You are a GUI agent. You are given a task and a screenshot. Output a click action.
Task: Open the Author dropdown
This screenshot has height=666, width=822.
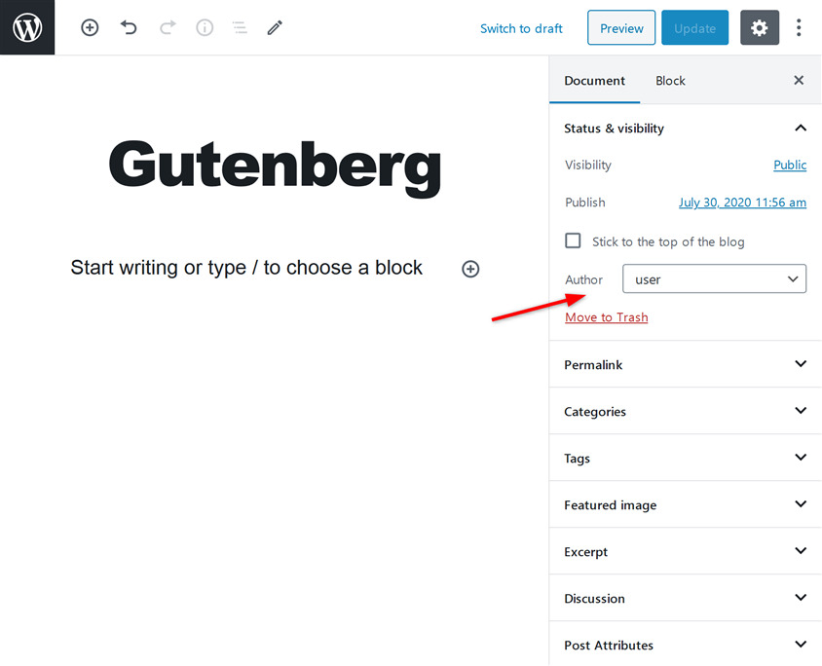pos(714,279)
